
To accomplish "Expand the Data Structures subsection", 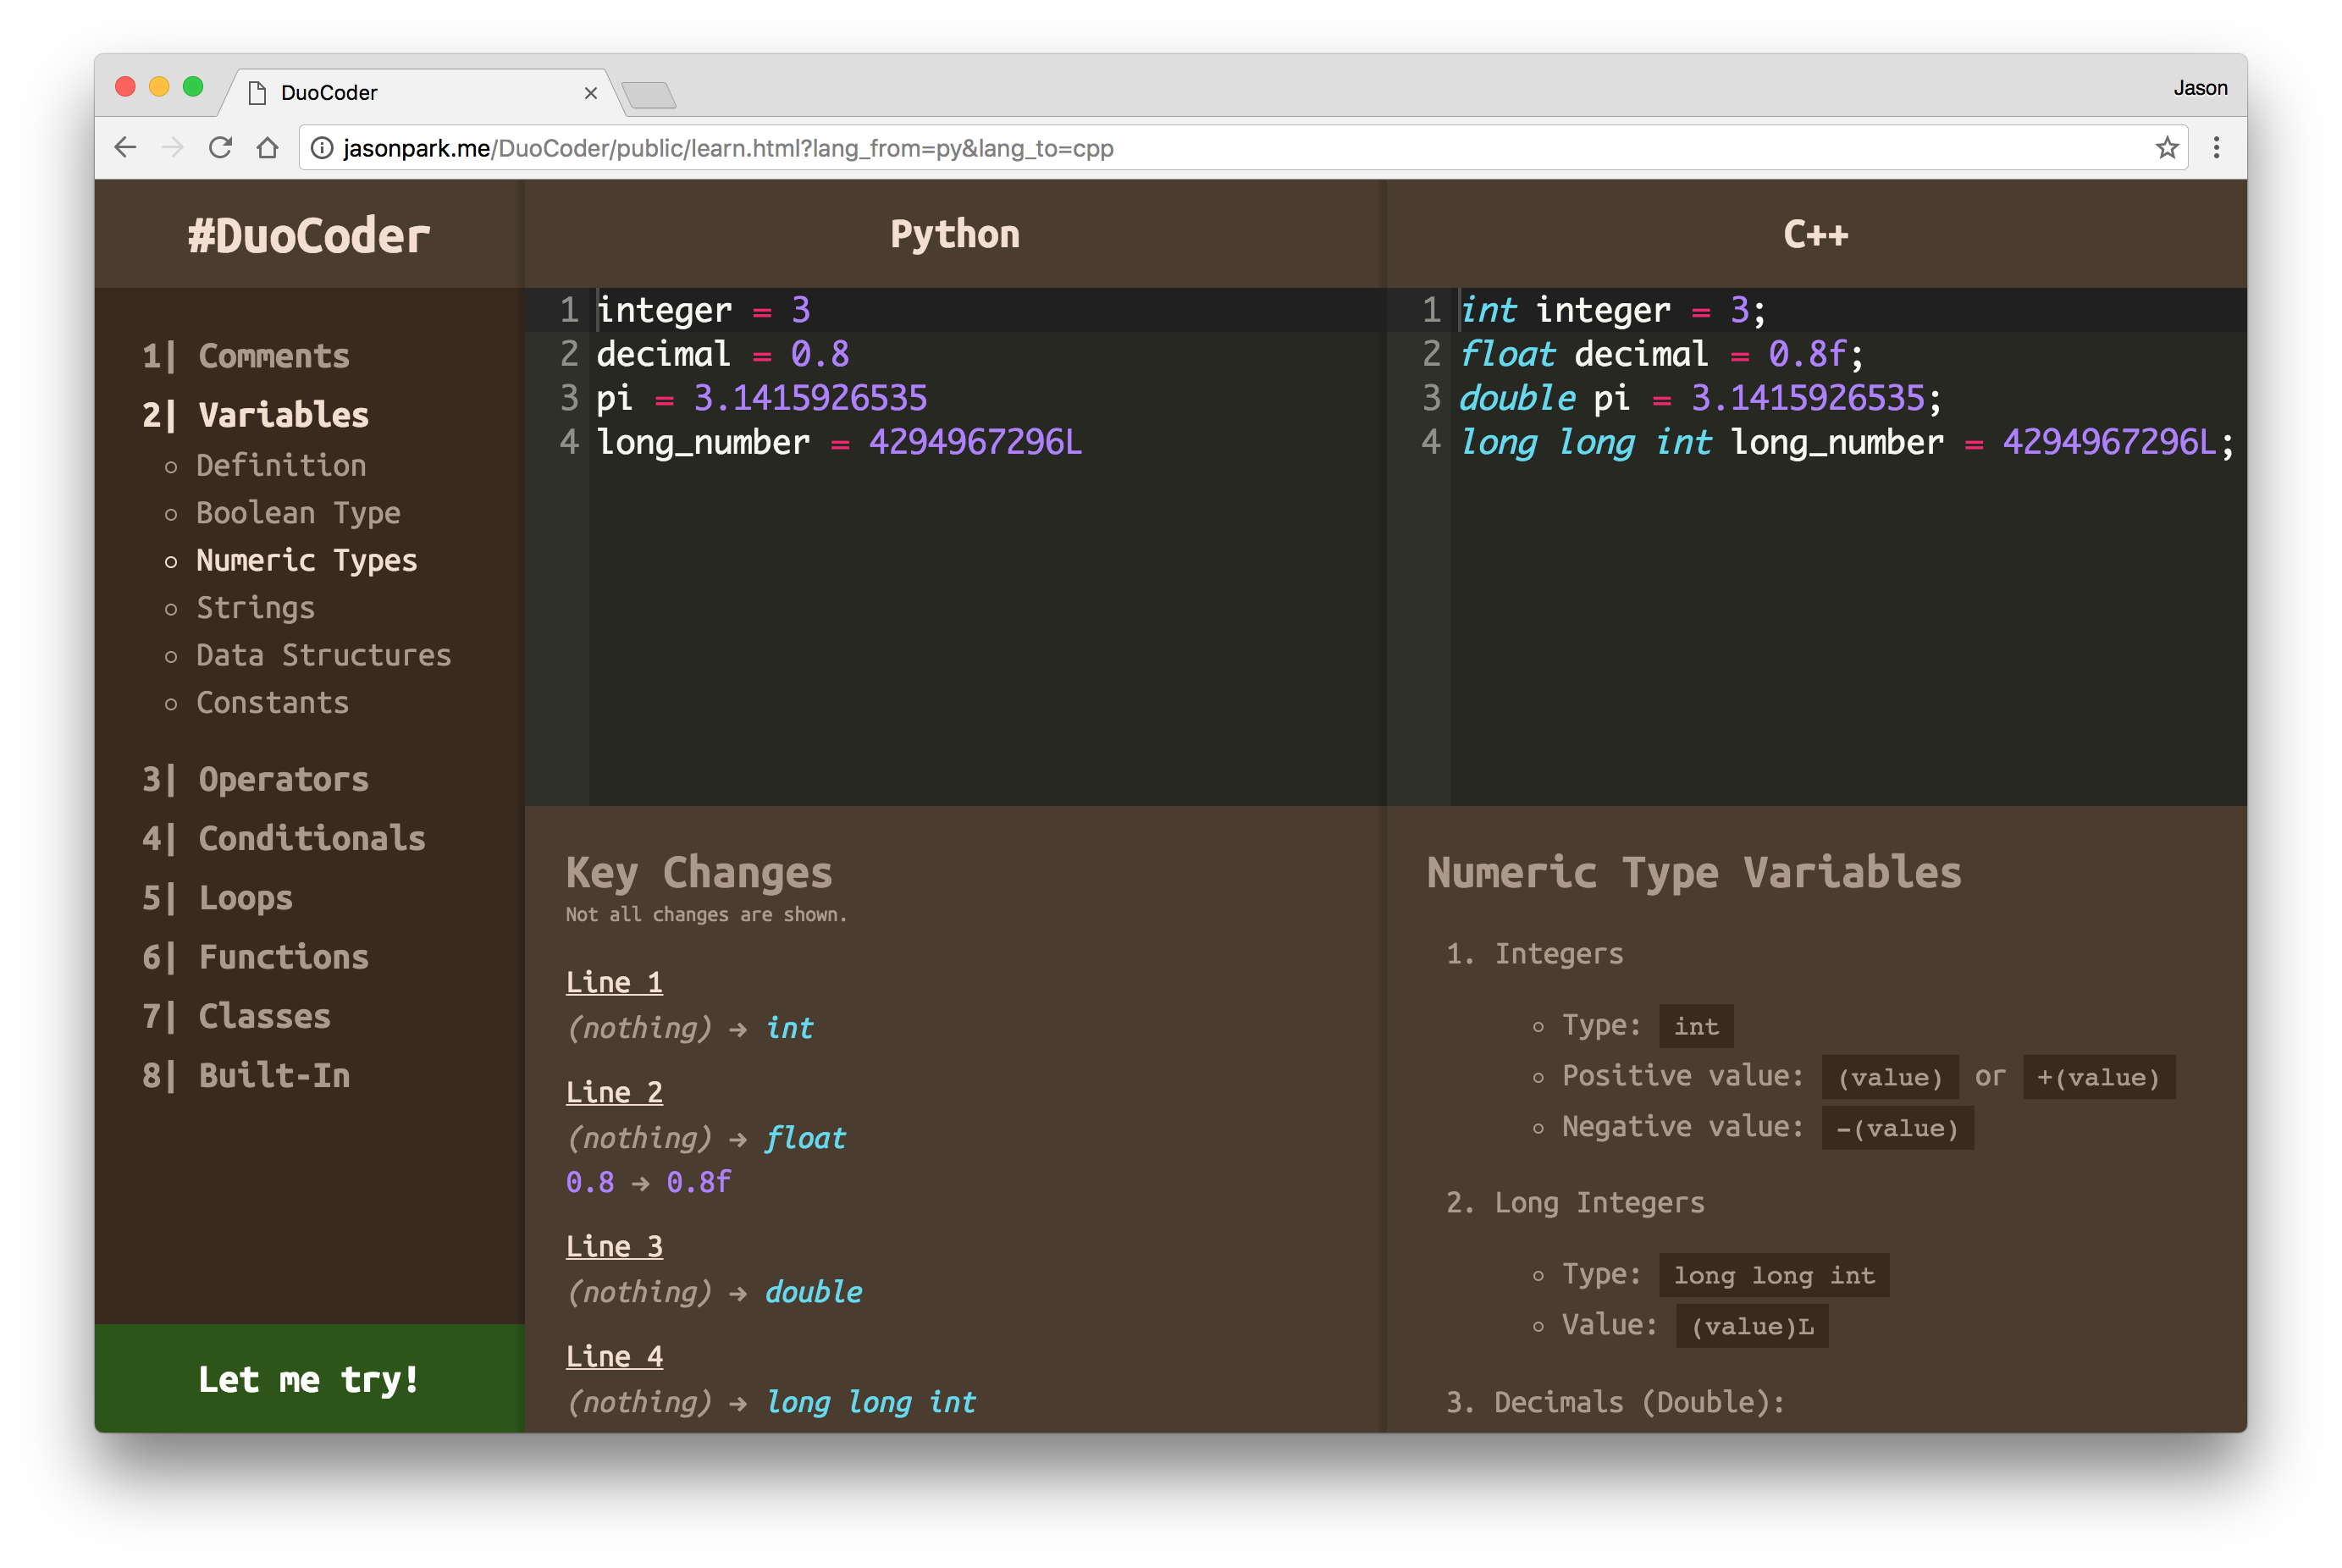I will (x=322, y=653).
